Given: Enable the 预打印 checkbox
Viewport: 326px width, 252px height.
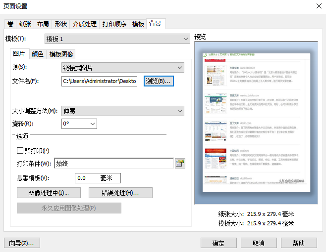Looking at the screenshot, I should [x=20, y=151].
